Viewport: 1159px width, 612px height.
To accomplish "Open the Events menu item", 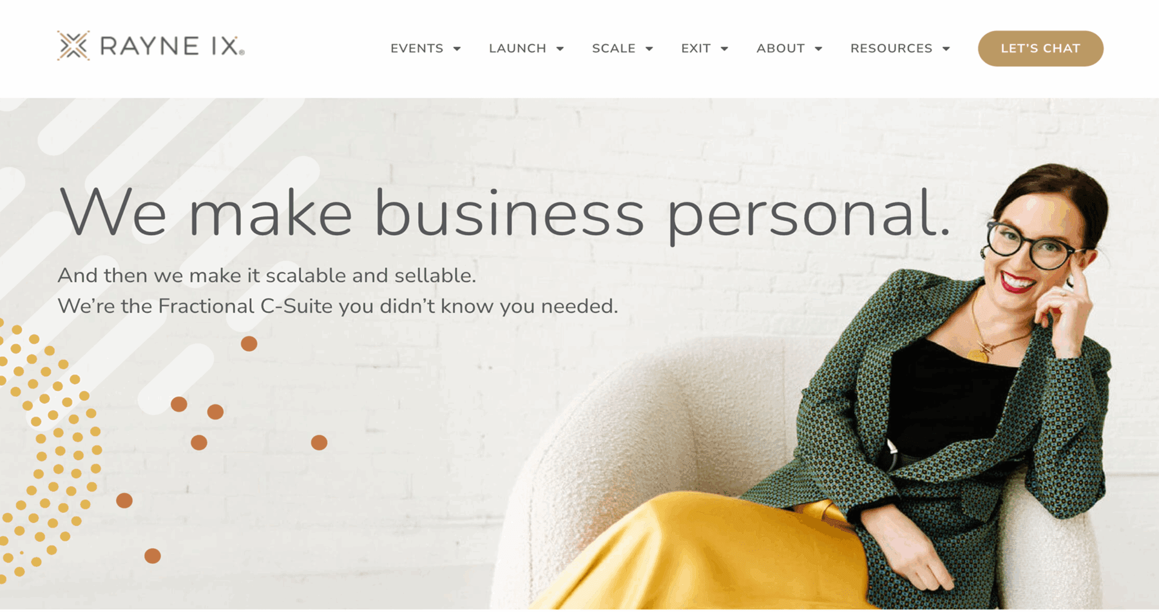I will (417, 48).
